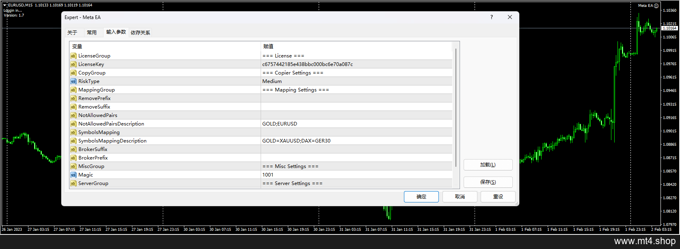Image resolution: width=680 pixels, height=249 pixels.
Task: Select the === Copier Settings === value
Action: (x=356, y=73)
